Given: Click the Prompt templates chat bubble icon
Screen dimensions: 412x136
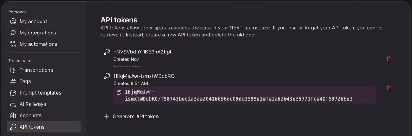Looking at the screenshot, I should click(13, 93).
